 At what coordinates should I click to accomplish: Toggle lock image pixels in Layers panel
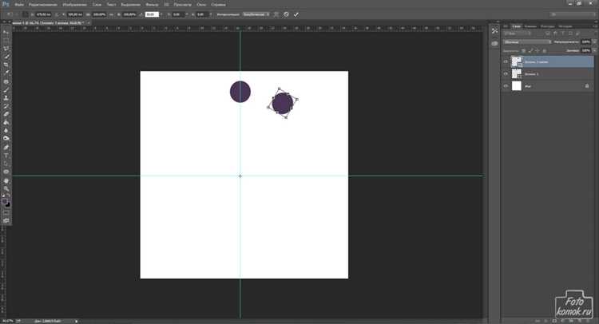[530, 50]
